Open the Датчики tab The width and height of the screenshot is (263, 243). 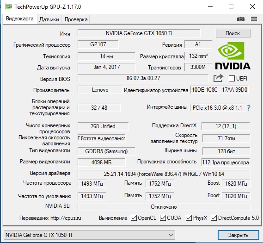click(49, 19)
